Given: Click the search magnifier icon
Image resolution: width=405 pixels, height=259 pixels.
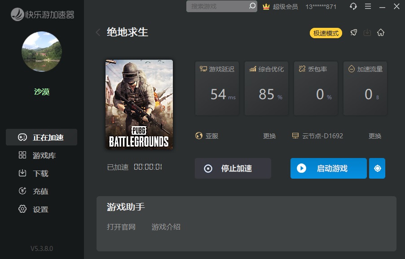Looking at the screenshot, I should coord(252,6).
